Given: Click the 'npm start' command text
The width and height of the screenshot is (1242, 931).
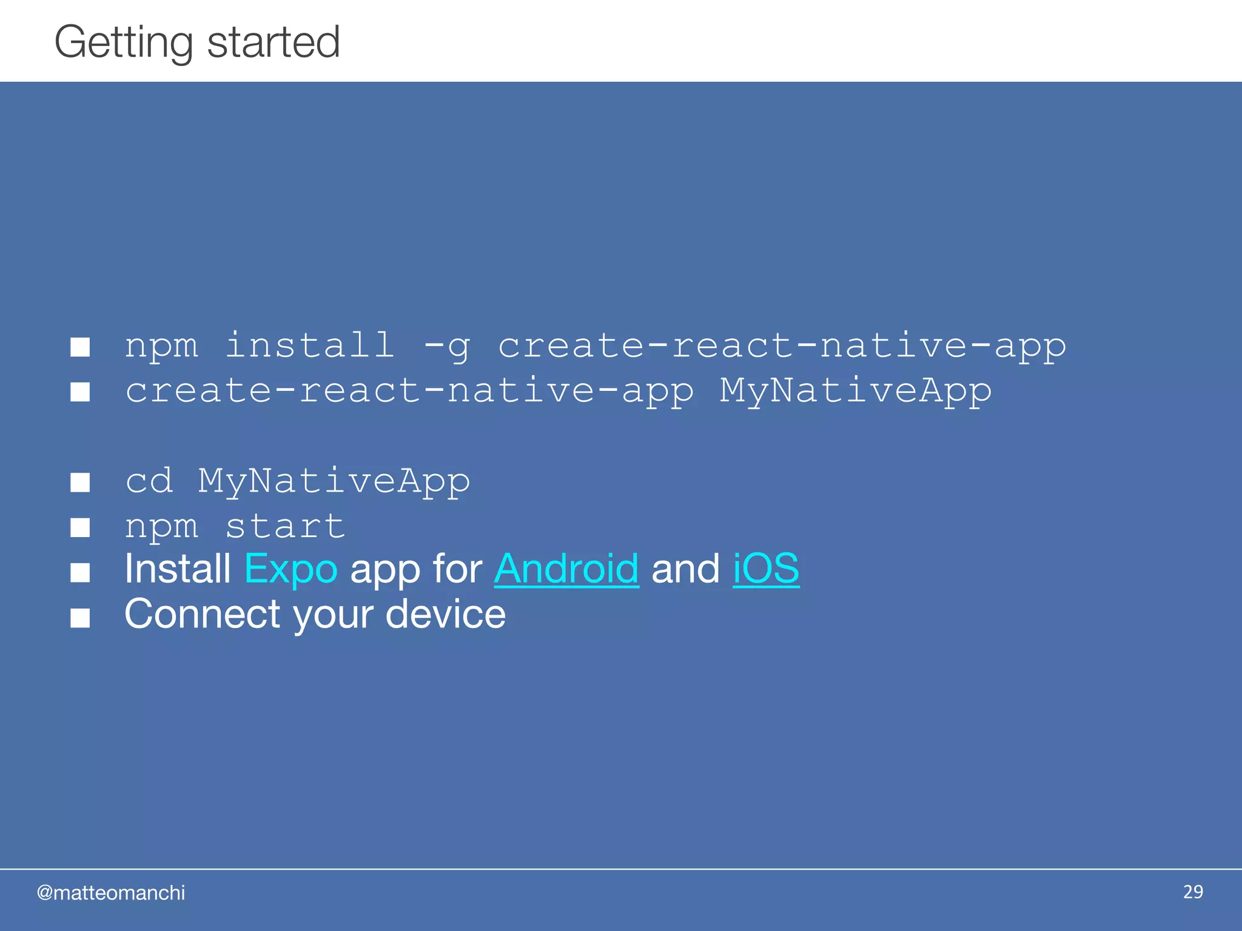Looking at the screenshot, I should tap(235, 526).
